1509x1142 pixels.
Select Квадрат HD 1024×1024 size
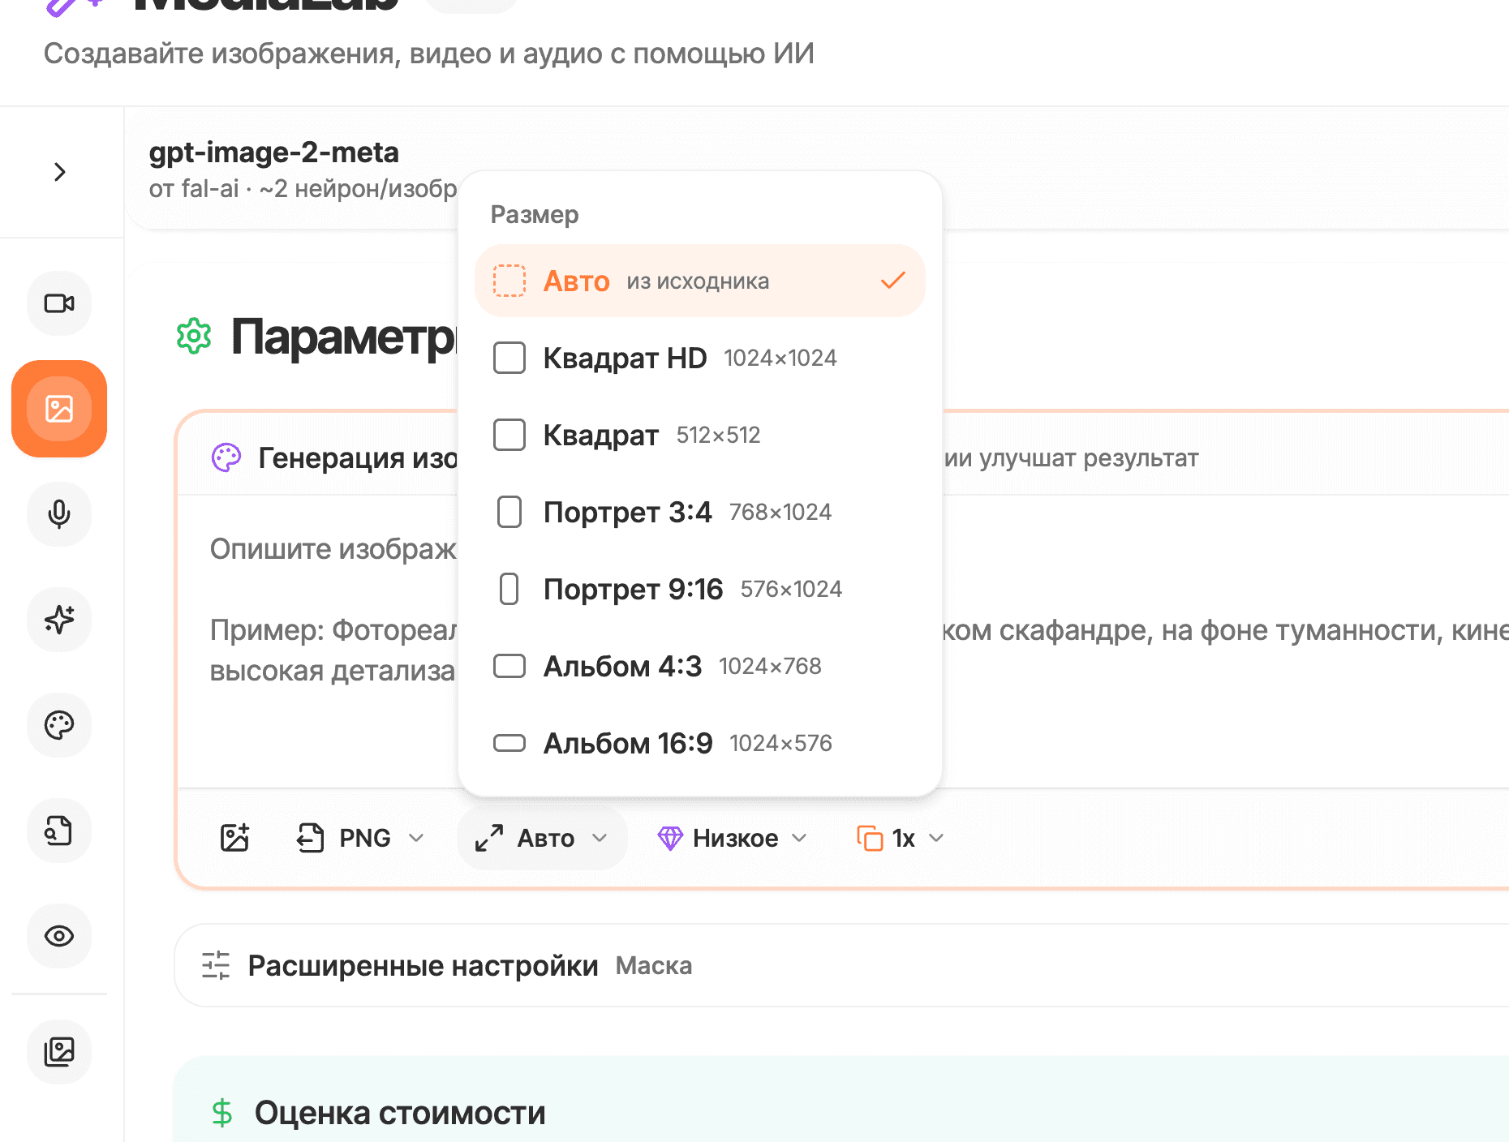(700, 358)
